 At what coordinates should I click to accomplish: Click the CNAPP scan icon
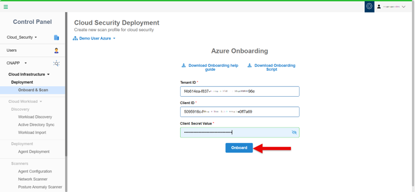56,63
